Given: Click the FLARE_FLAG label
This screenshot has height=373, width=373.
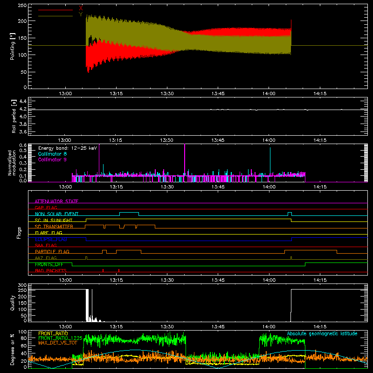Looking at the screenshot, I should click(48, 233).
